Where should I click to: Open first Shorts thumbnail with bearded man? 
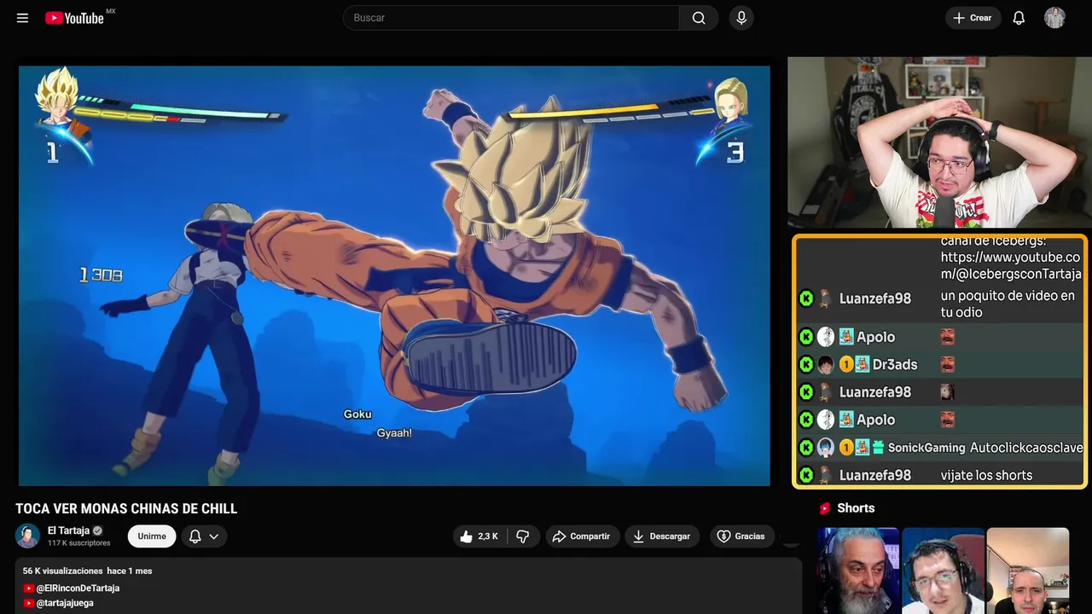click(858, 571)
